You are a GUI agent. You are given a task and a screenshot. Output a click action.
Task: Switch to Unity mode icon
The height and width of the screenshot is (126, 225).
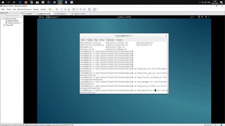[84, 9]
